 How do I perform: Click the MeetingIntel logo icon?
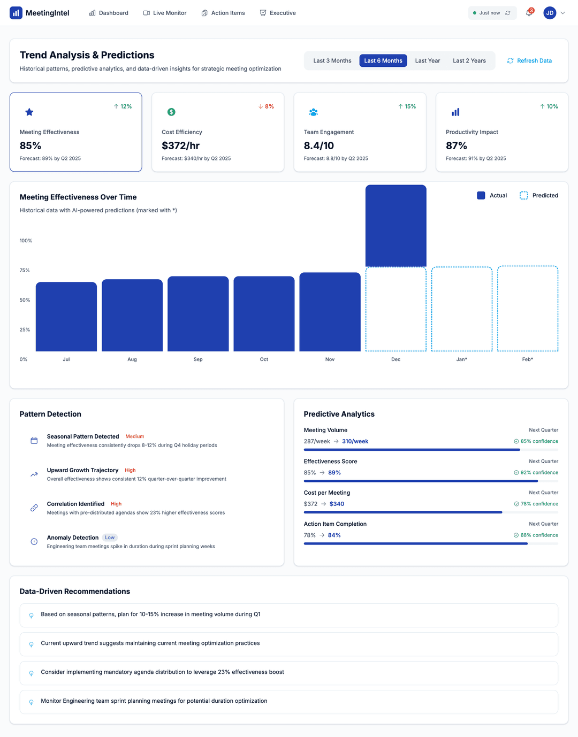point(16,13)
